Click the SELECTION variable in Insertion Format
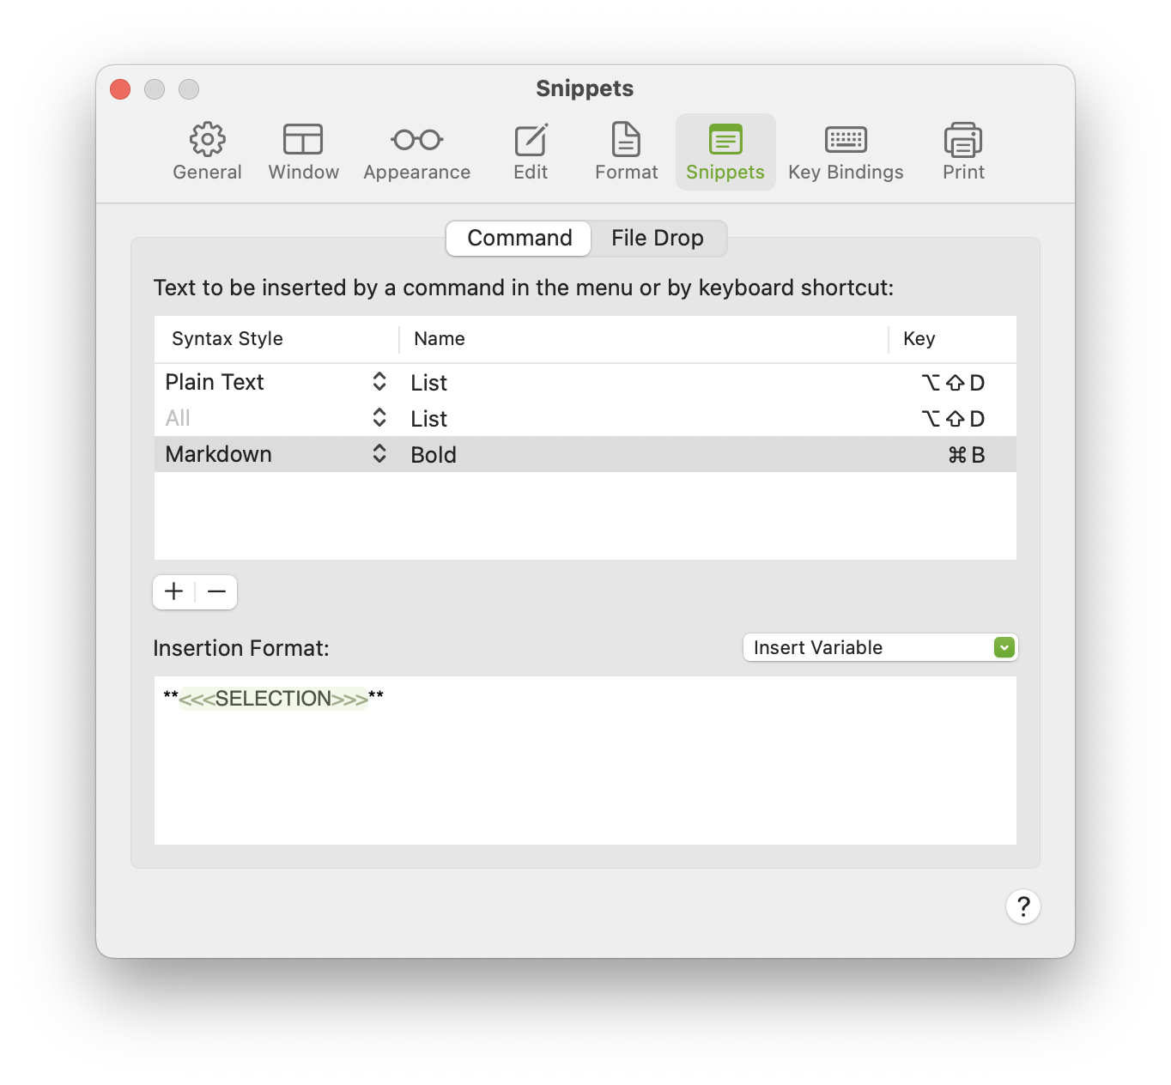1171x1085 pixels. coord(273,699)
